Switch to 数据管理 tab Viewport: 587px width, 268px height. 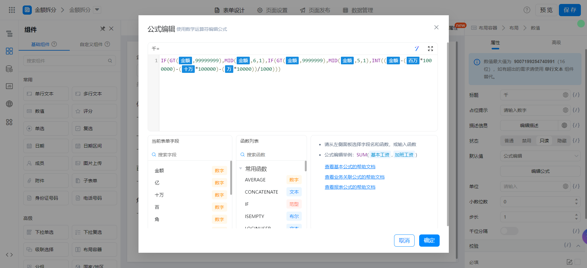pos(358,10)
